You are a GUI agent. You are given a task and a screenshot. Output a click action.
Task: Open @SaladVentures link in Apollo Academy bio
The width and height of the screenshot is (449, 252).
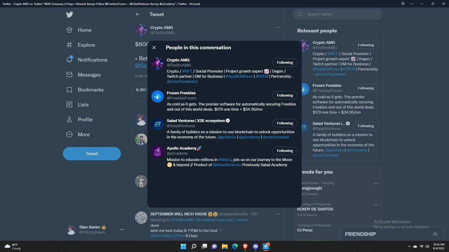pos(227,165)
